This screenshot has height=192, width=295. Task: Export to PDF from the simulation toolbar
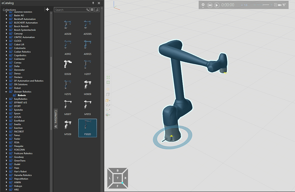[x=275, y=5]
